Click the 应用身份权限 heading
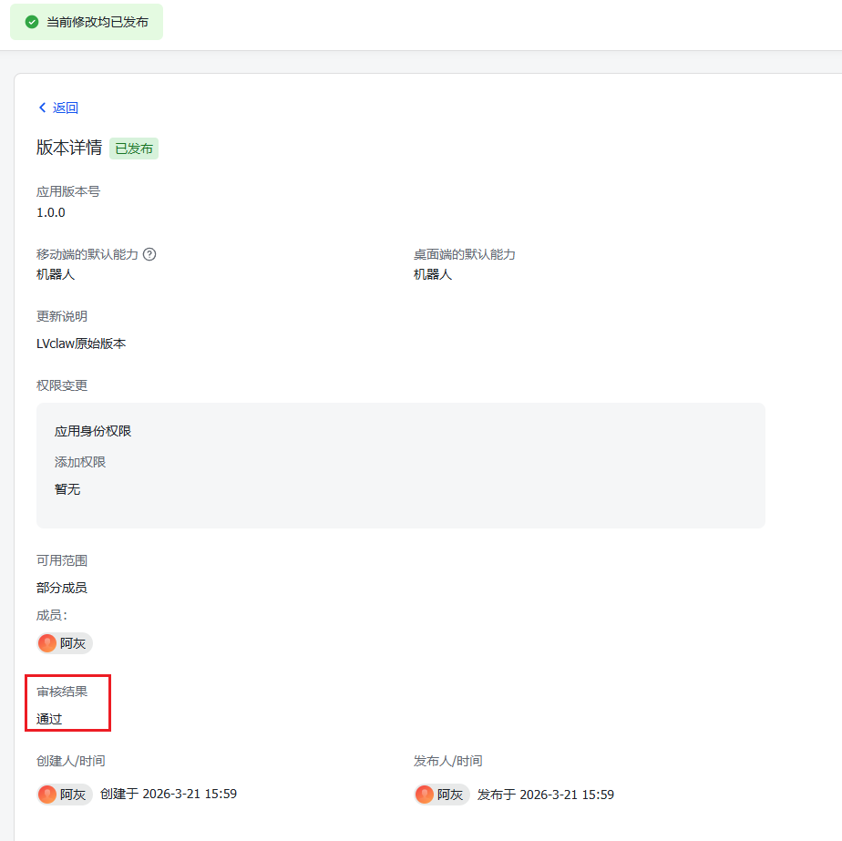Image resolution: width=842 pixels, height=841 pixels. click(x=93, y=431)
